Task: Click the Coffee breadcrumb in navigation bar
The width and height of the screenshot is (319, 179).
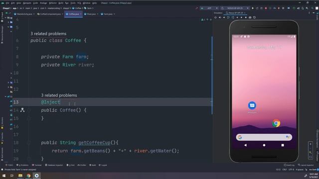Action: (x=77, y=8)
